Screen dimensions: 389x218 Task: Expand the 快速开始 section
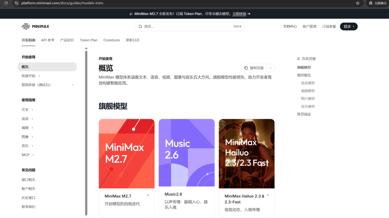(x=39, y=76)
